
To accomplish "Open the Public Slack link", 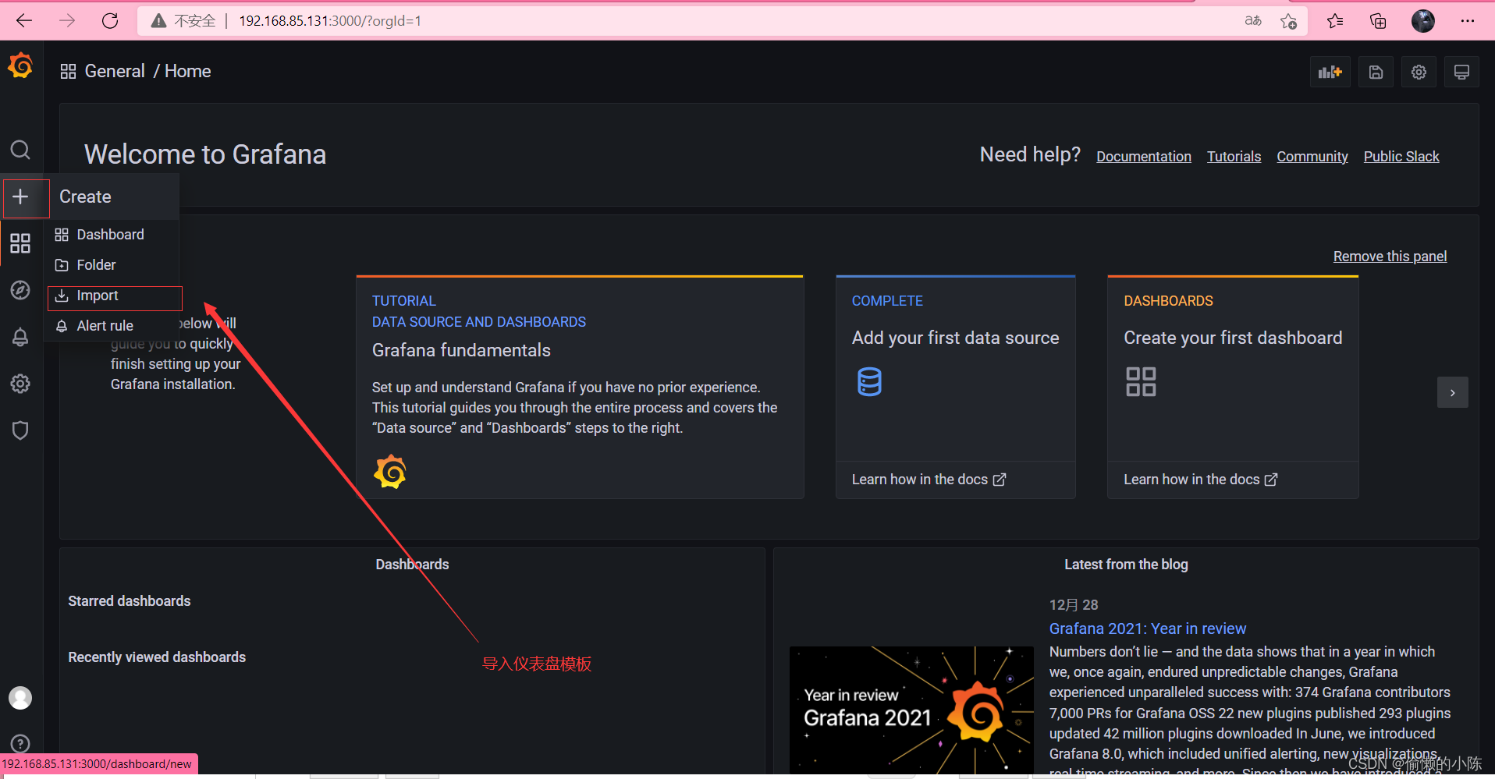I will click(1401, 157).
